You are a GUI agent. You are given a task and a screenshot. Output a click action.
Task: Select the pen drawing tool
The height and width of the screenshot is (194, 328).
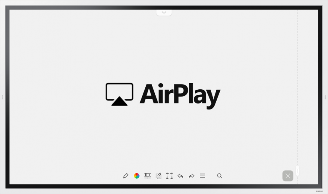click(x=125, y=176)
